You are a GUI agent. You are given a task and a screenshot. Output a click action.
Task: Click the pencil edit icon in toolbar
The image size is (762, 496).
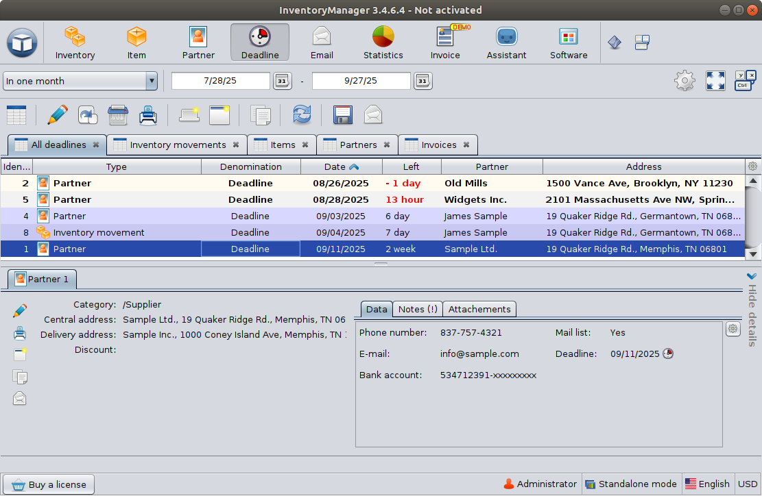coord(58,116)
